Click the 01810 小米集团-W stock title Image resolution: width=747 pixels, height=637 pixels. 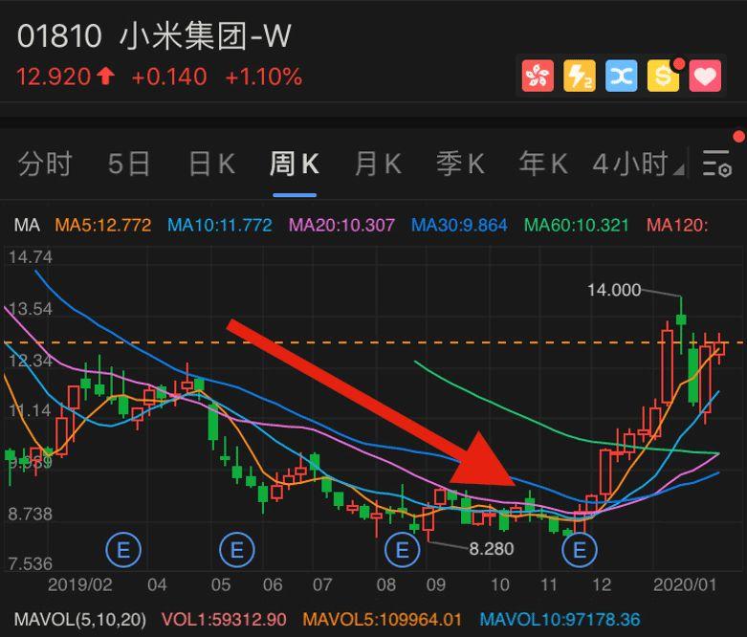pyautogui.click(x=154, y=35)
